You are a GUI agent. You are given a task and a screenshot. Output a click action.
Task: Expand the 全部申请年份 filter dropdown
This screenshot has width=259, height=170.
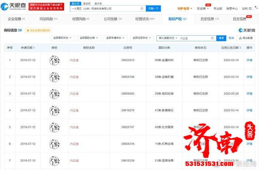115,38
